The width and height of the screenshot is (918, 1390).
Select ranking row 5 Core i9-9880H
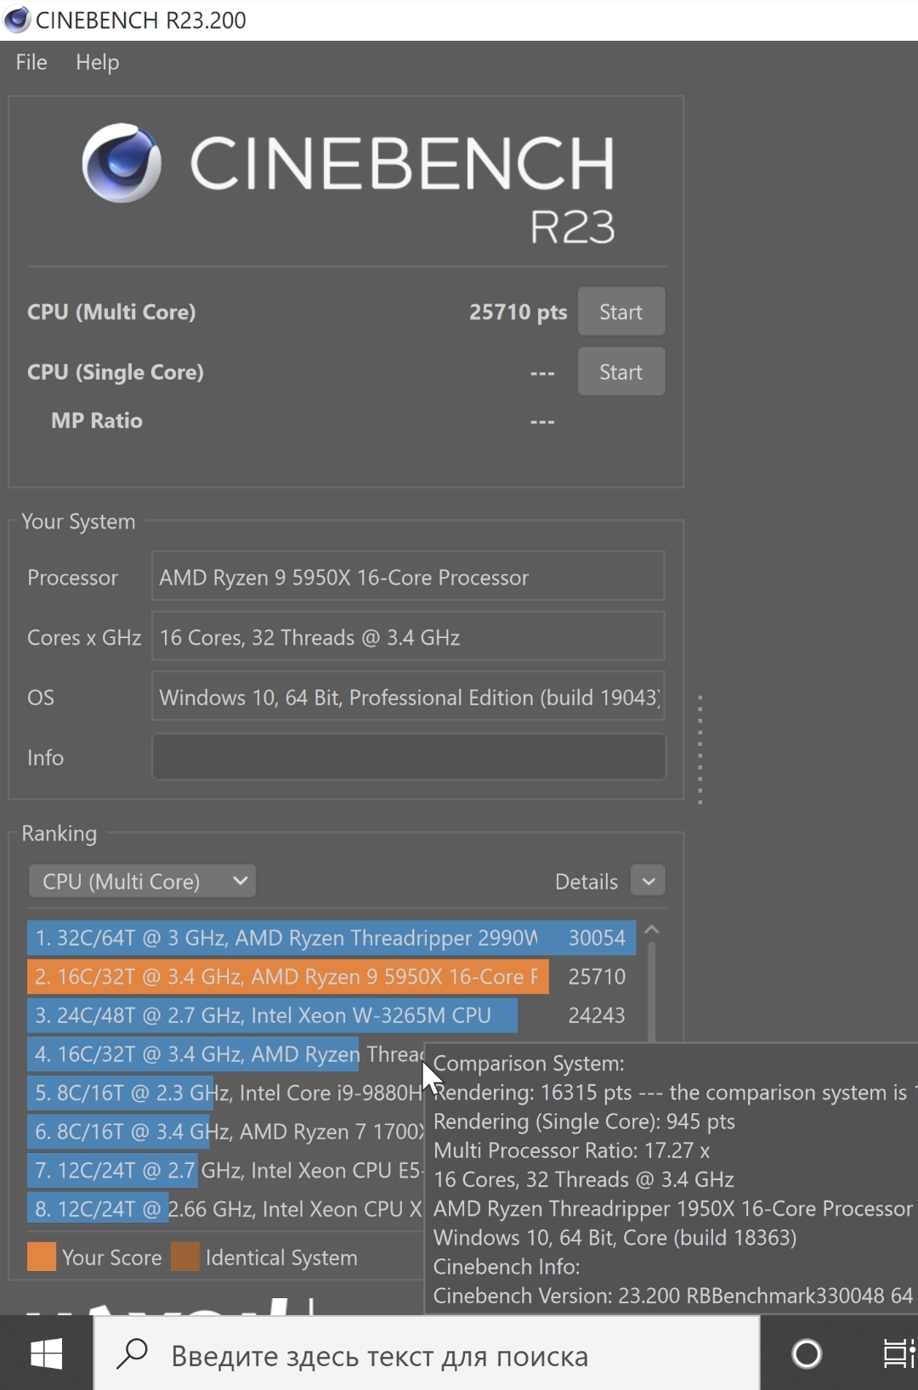coord(225,1093)
